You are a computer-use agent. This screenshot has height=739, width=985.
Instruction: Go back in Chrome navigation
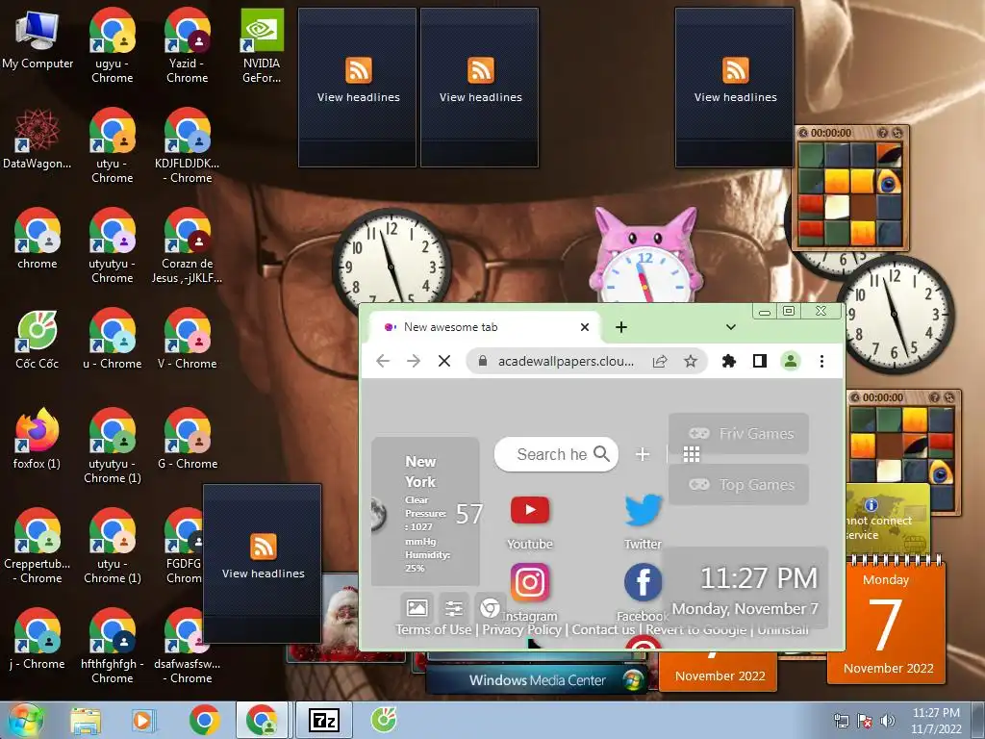click(383, 362)
